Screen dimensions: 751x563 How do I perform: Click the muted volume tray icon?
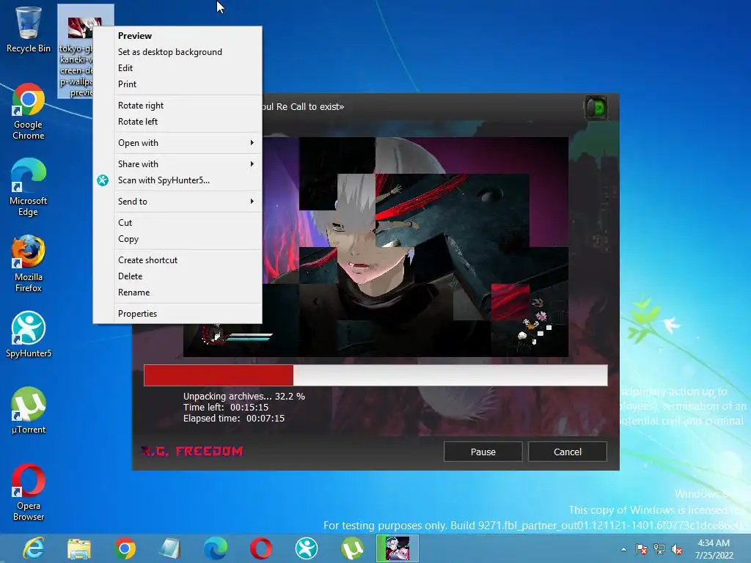point(677,549)
